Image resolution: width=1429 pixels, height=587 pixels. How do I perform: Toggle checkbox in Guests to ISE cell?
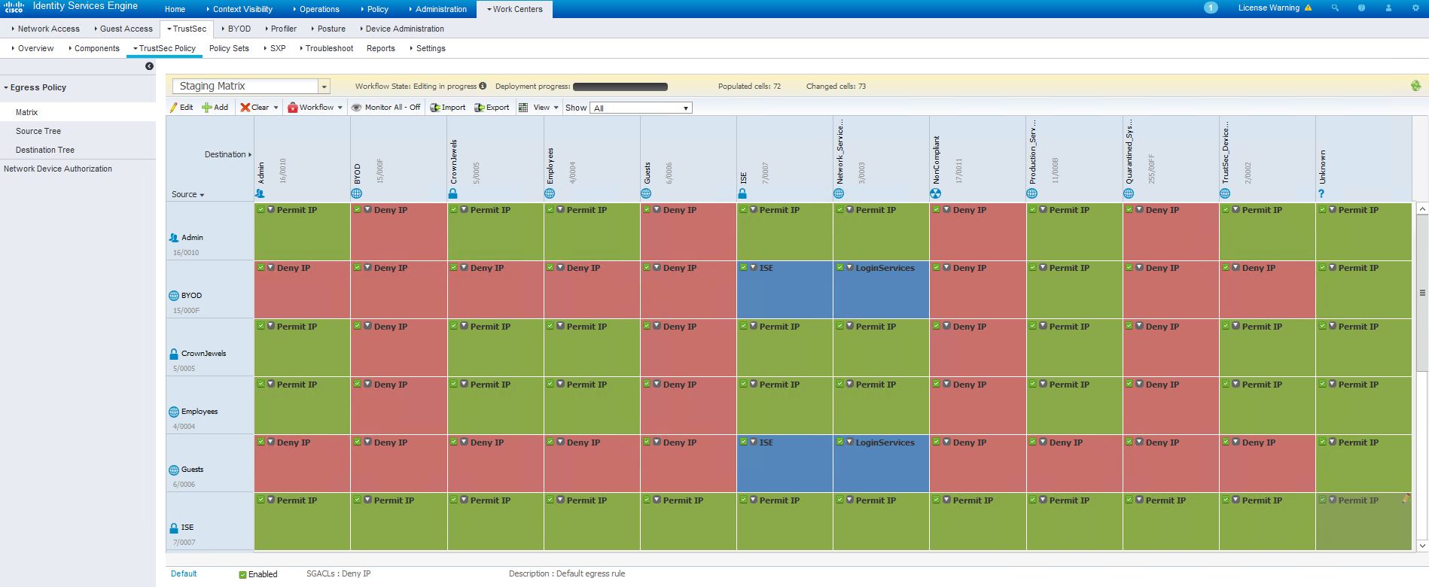(743, 443)
